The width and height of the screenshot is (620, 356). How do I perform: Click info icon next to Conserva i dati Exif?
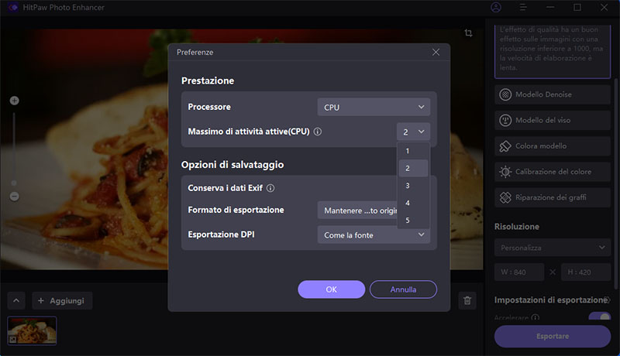270,188
